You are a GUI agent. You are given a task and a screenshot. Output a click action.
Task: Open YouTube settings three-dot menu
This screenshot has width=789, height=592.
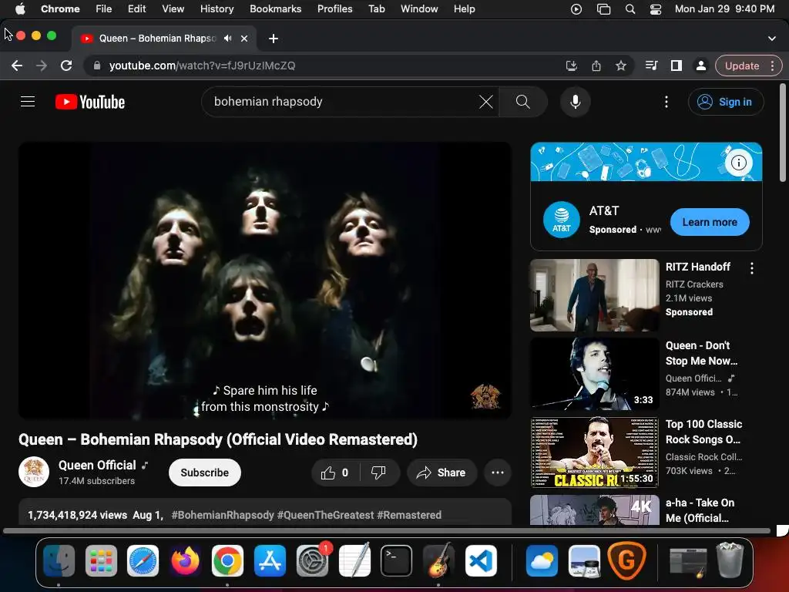pyautogui.click(x=666, y=102)
